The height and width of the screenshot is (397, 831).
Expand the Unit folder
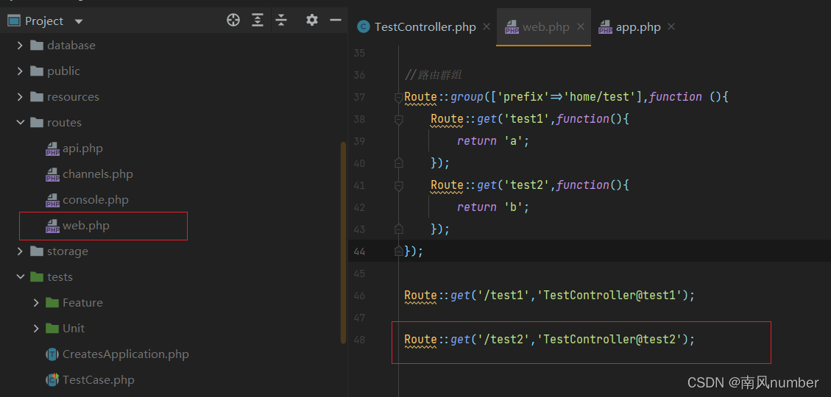(x=36, y=329)
